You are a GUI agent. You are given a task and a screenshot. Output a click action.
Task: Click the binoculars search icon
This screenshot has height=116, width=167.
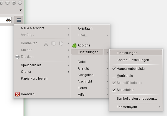click(8, 20)
